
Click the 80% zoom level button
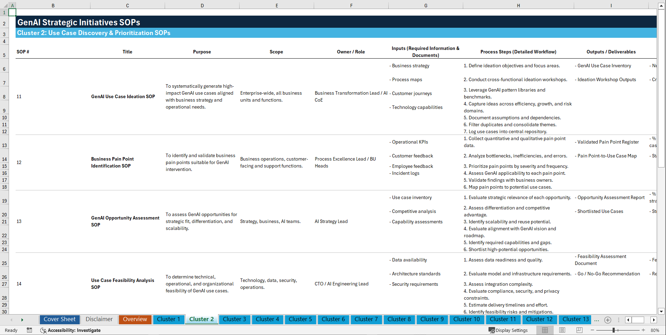tap(655, 330)
